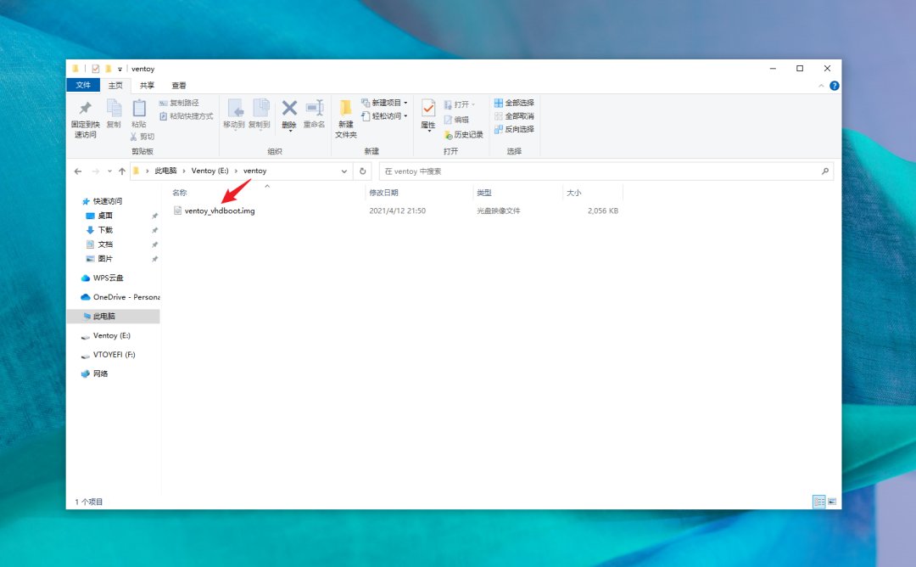This screenshot has width=916, height=567.
Task: Click 全部取消 to deselect all
Action: click(x=514, y=116)
